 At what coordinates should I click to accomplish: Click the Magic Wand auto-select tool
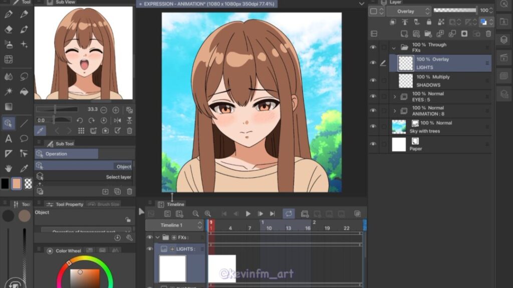(x=8, y=91)
